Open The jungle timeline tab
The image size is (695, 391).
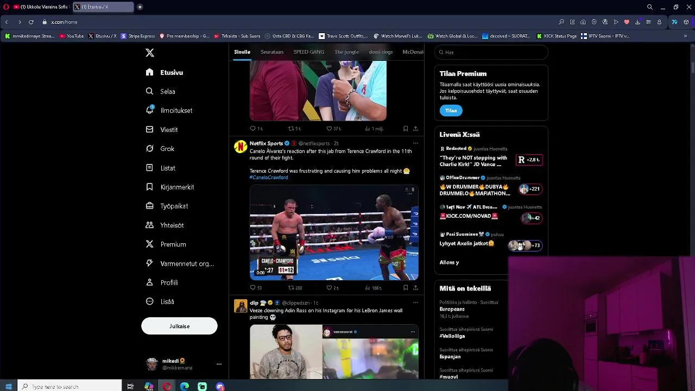(346, 52)
